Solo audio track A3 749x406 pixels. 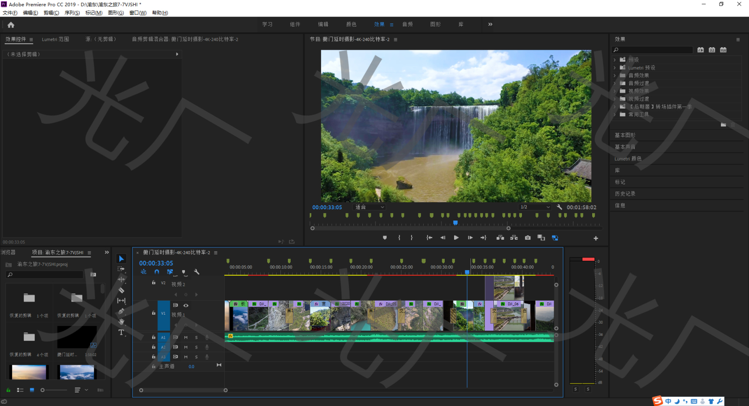coord(196,357)
